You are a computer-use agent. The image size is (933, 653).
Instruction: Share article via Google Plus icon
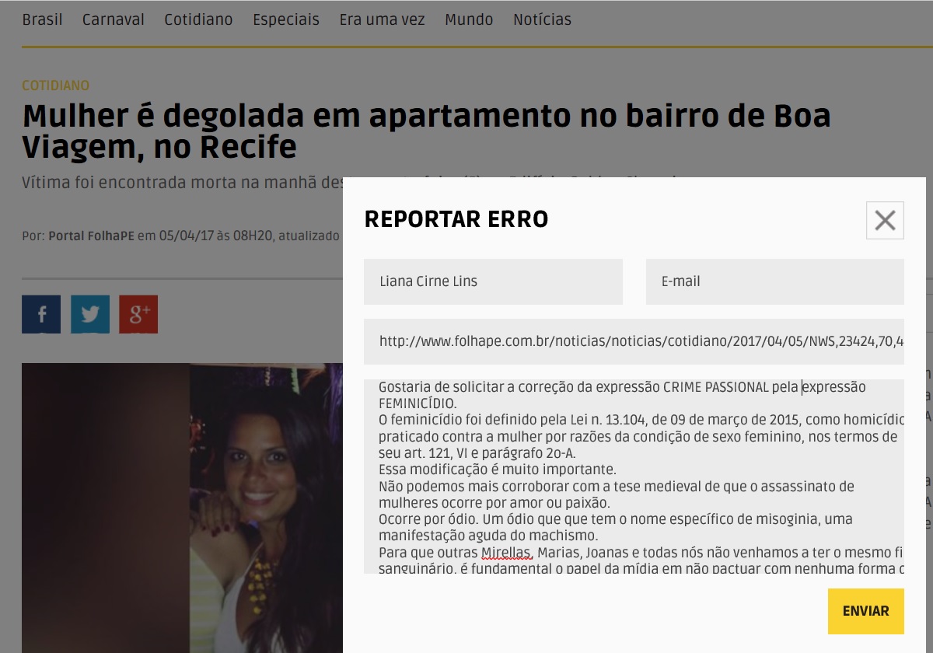[138, 314]
